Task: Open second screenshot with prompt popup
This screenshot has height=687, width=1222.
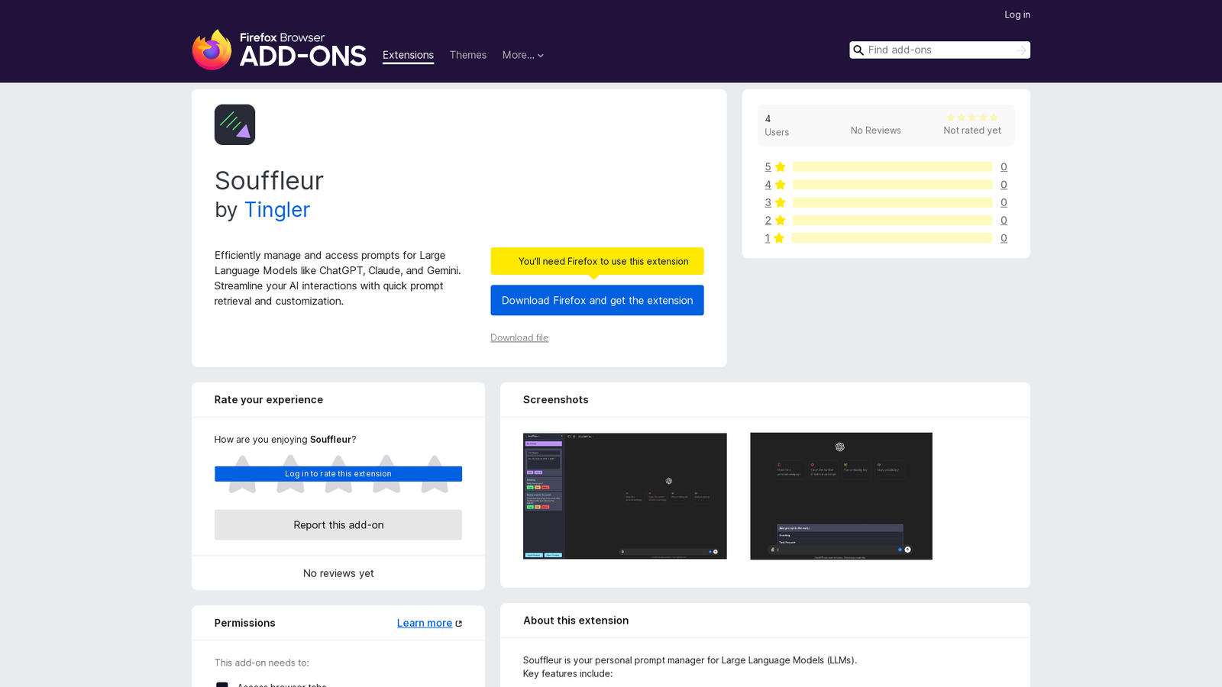Action: [841, 496]
